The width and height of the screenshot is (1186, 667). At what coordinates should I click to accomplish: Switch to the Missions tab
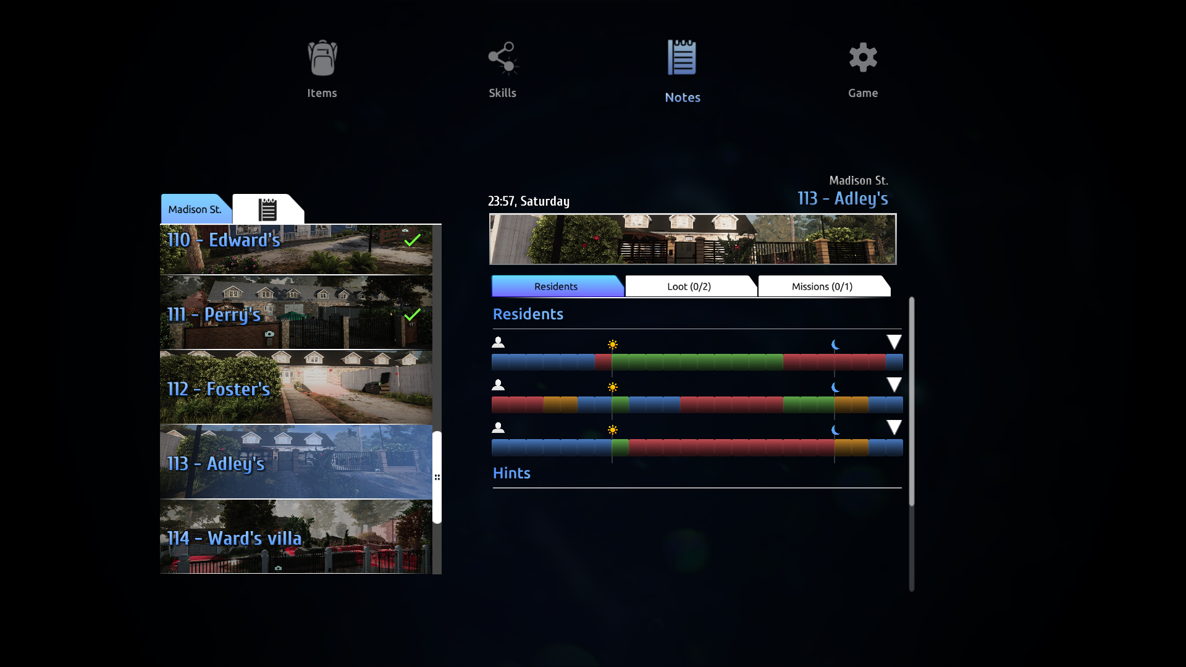(x=822, y=286)
